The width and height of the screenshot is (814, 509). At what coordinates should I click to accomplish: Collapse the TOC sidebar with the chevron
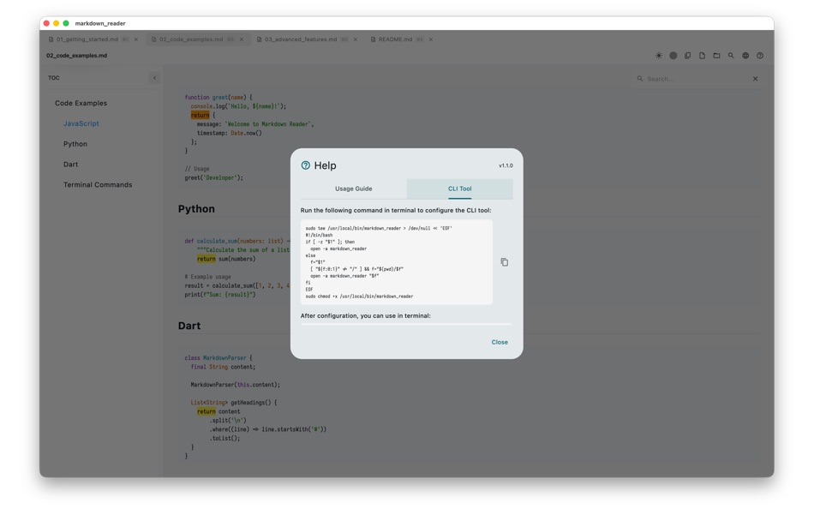point(154,77)
